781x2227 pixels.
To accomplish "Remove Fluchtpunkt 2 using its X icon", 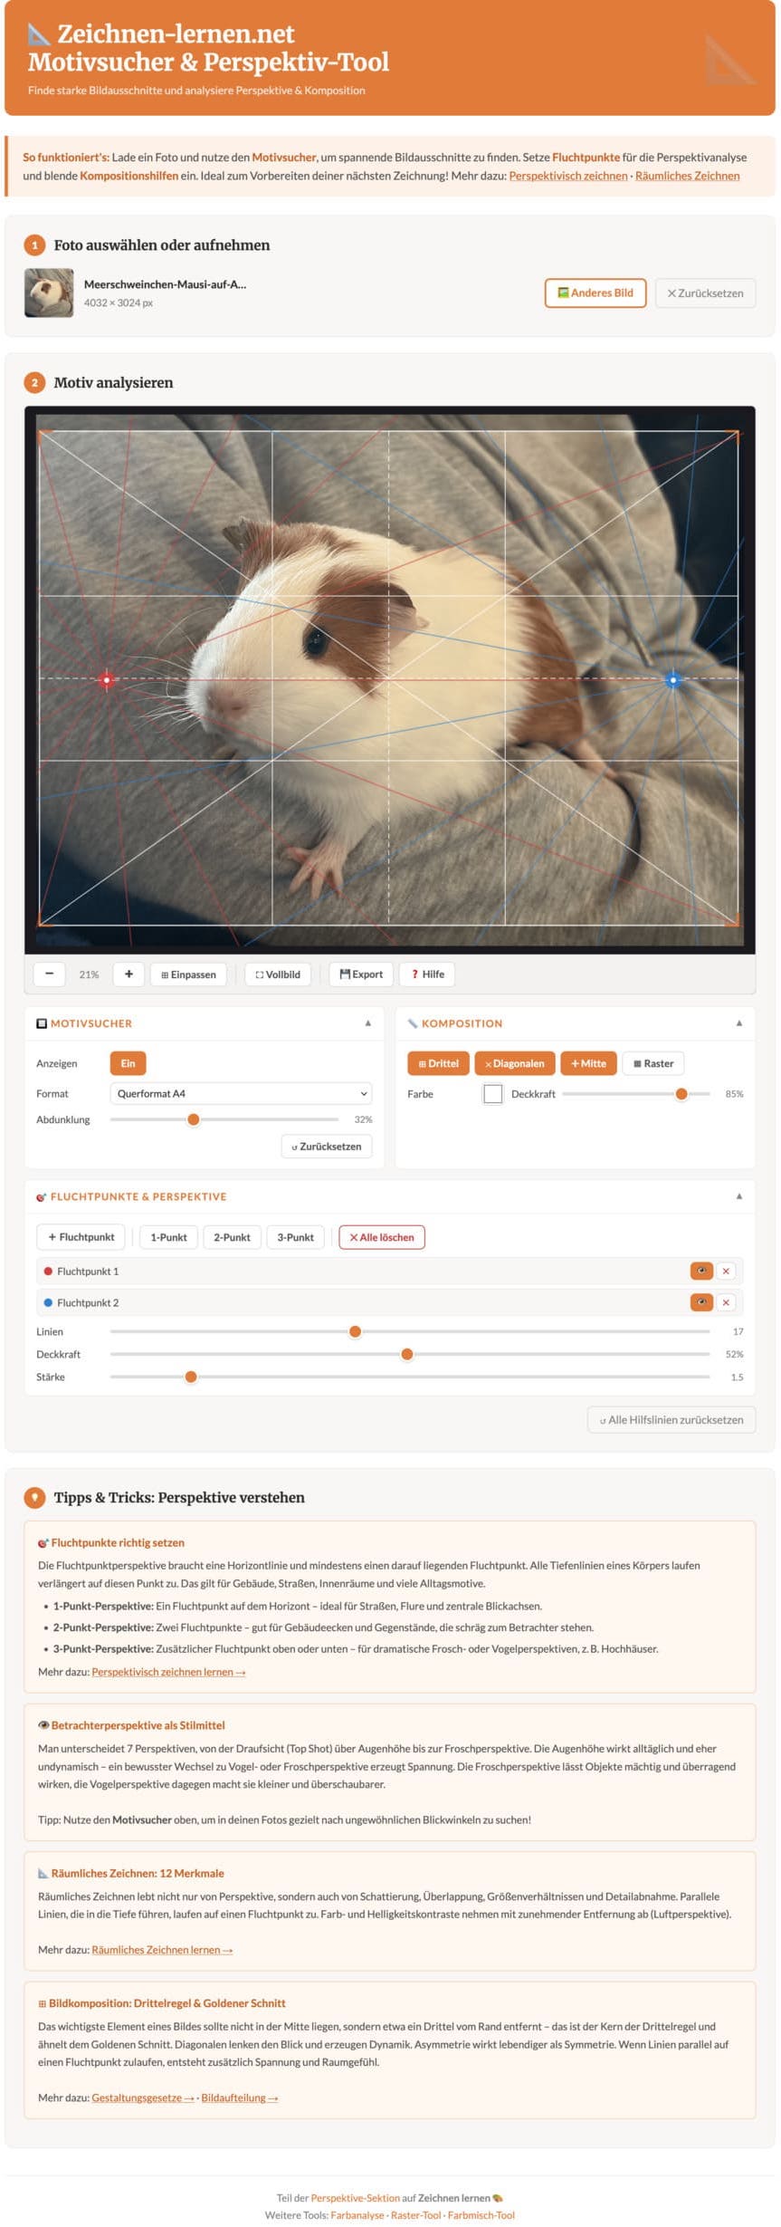I will [725, 1302].
